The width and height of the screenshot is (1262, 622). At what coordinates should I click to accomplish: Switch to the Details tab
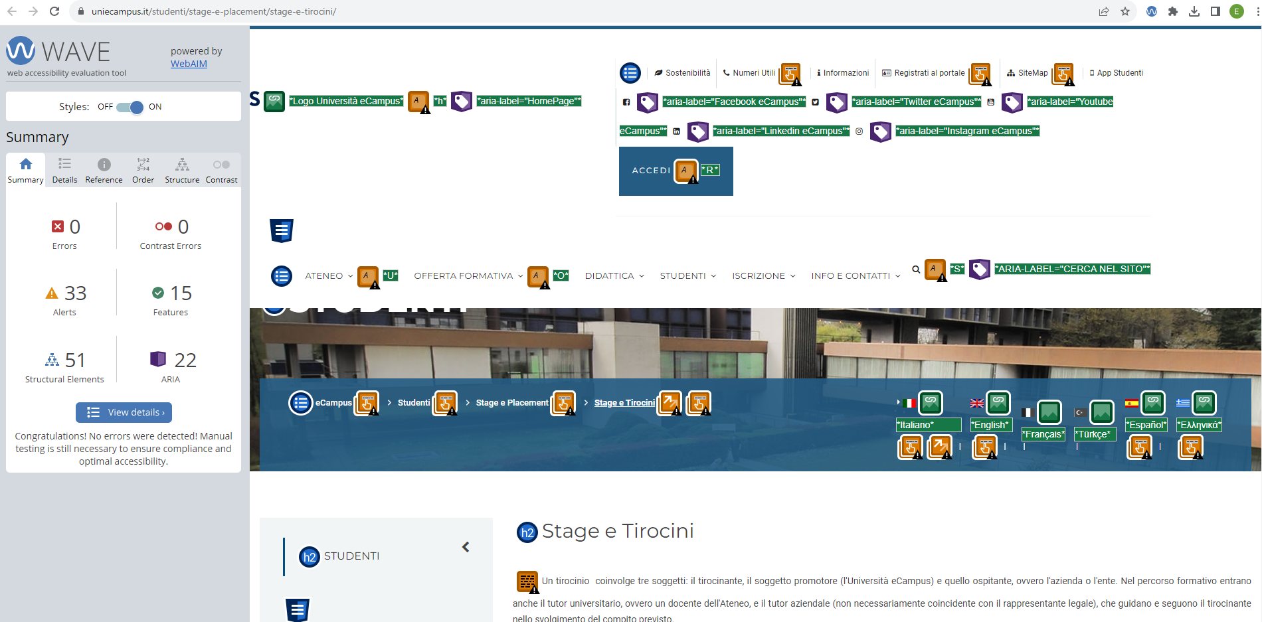pyautogui.click(x=64, y=171)
